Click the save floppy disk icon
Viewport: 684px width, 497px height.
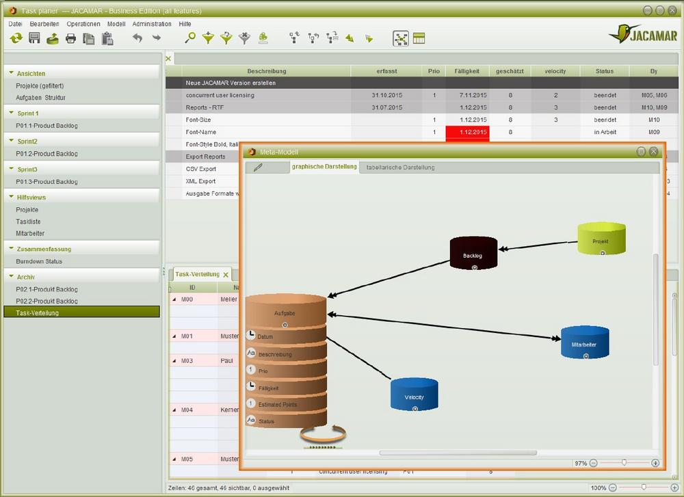pos(34,38)
